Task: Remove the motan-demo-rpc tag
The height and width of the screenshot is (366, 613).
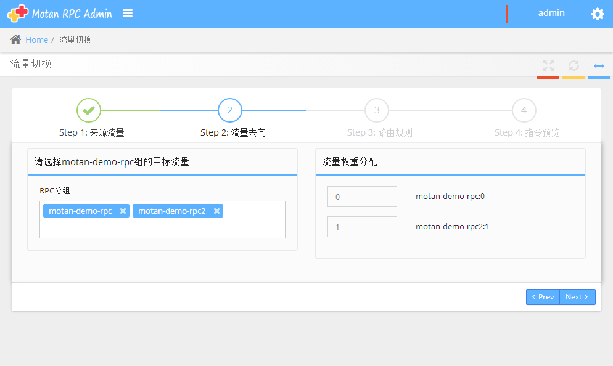Action: (123, 211)
